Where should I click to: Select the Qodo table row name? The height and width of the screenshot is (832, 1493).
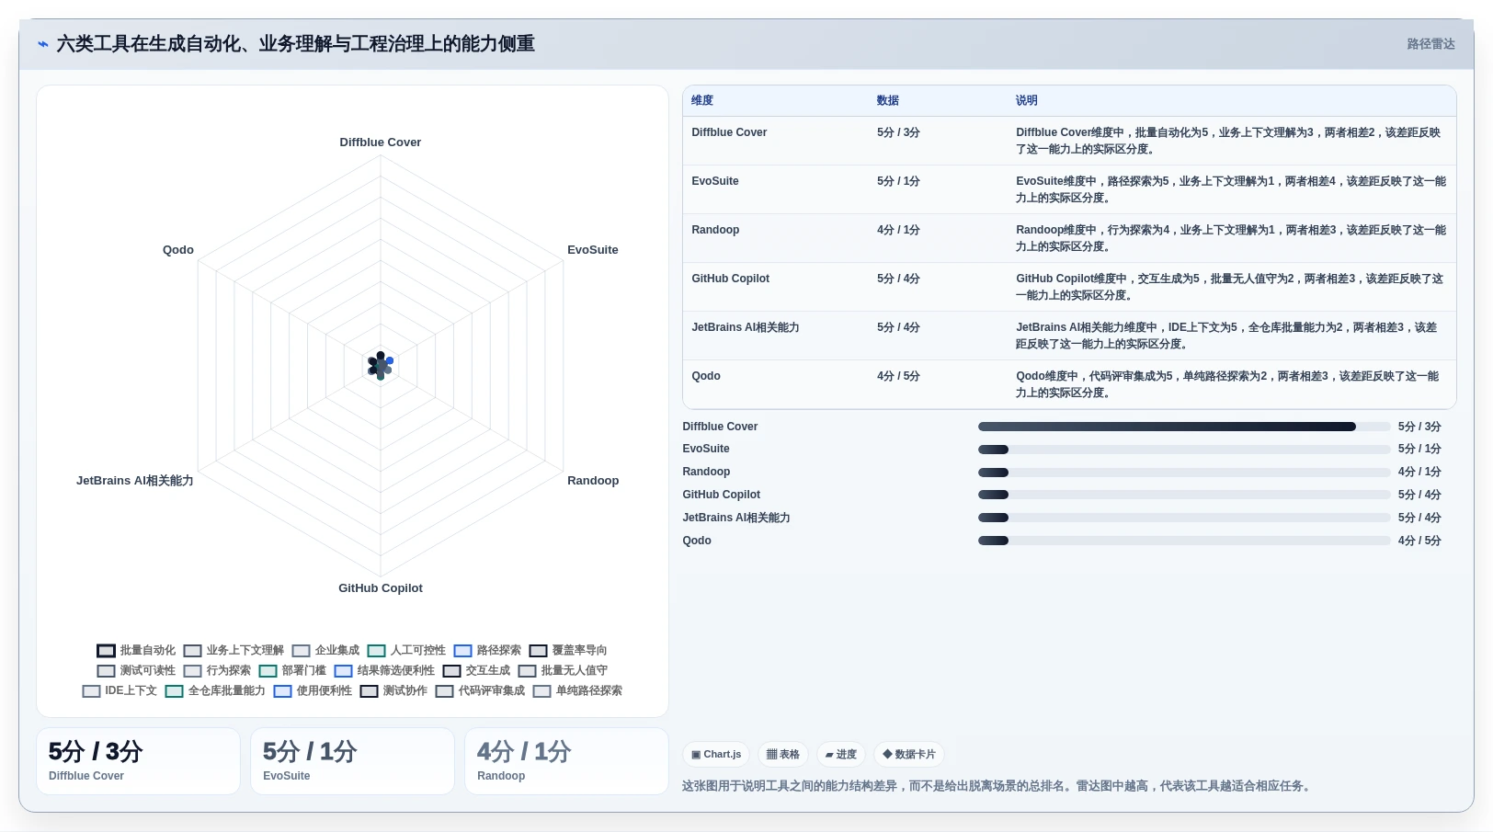(706, 376)
